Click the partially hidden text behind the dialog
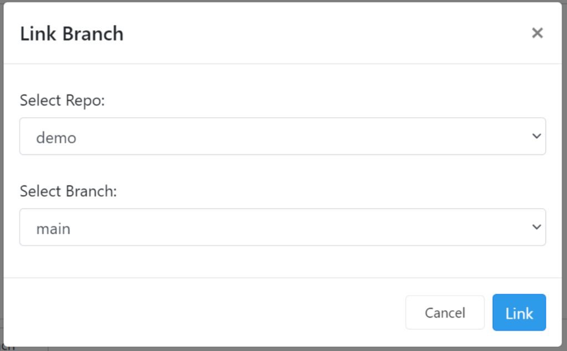The image size is (567, 351). pyautogui.click(x=7, y=348)
